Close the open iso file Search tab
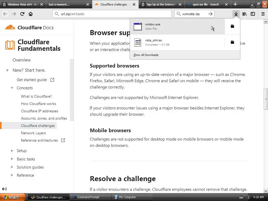Image resolution: width=268 pixels, height=201 pixels. point(226,4)
